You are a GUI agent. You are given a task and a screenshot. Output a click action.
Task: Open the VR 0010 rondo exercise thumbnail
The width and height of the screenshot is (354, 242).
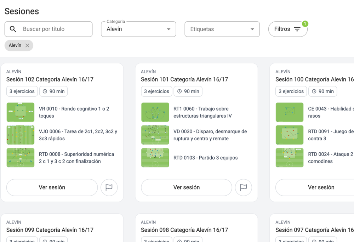(20, 112)
